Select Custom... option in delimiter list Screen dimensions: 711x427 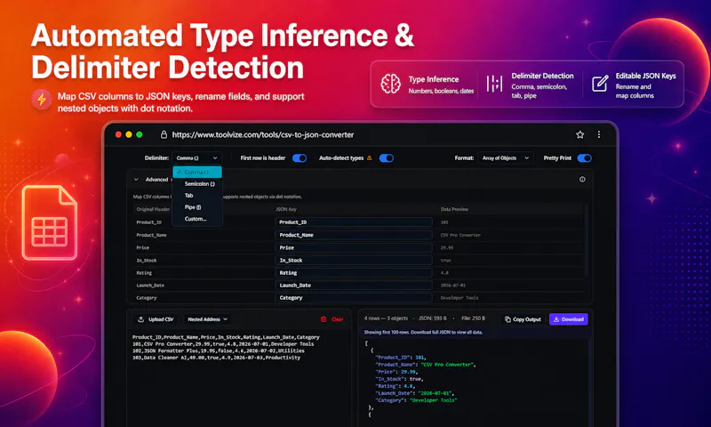click(x=197, y=219)
